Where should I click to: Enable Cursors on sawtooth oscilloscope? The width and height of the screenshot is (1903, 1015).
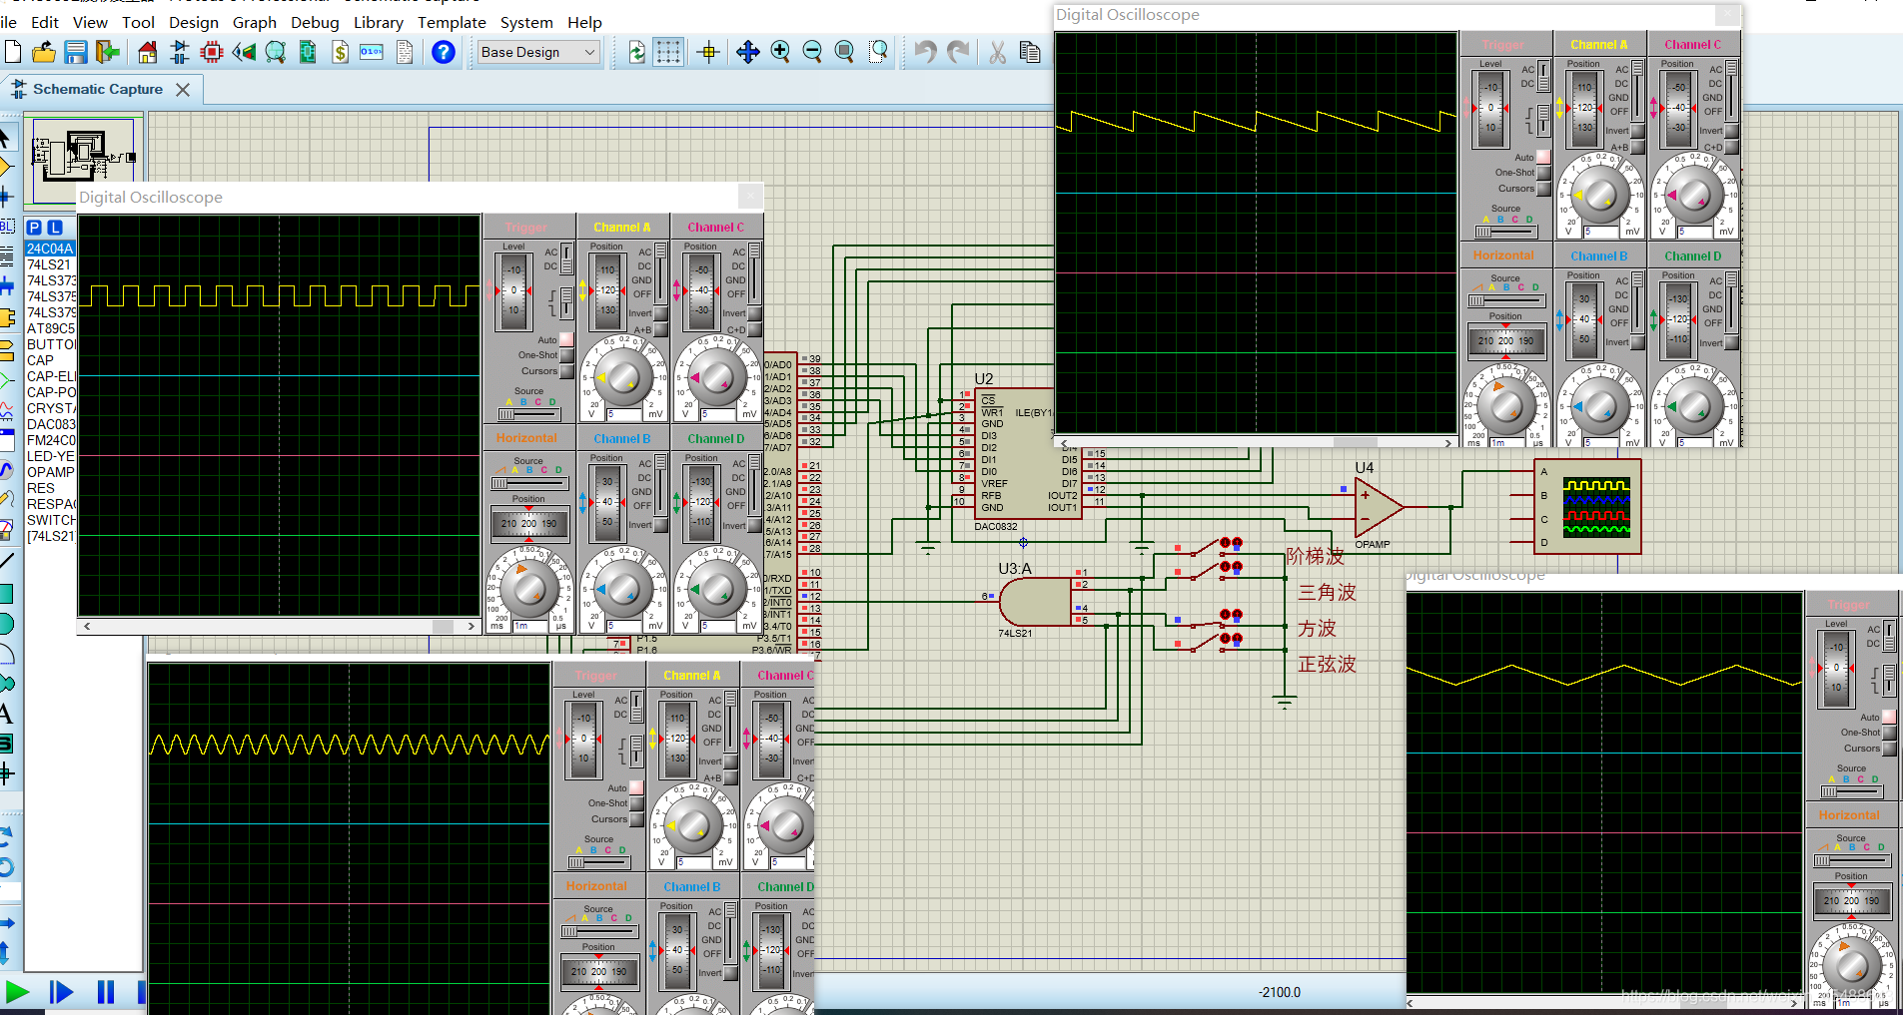click(1543, 189)
